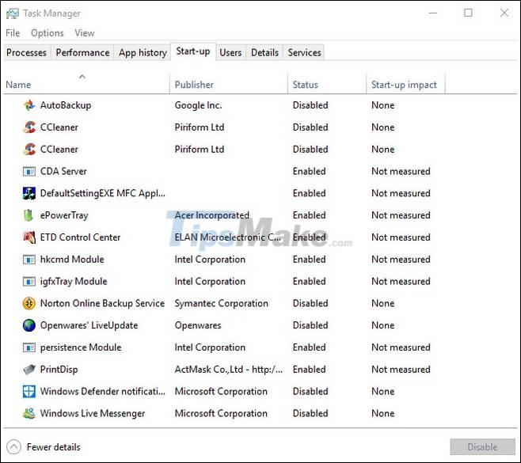Click Enabled status of PrintDisp row

tap(309, 370)
